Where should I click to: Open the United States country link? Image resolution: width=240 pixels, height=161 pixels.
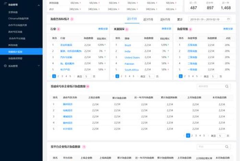132,58
